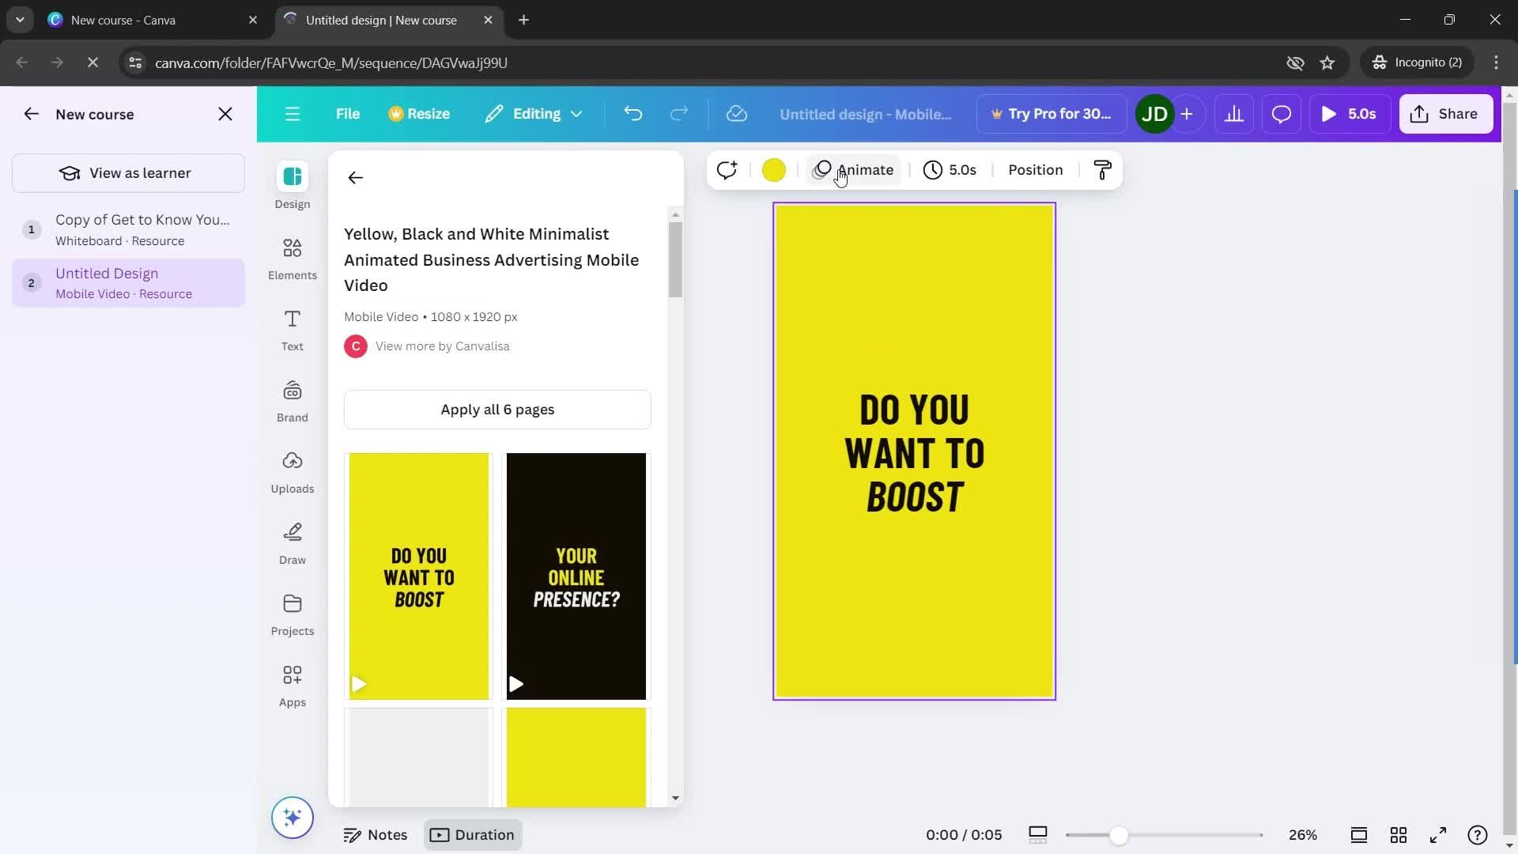Open the 26% zoom level menu

pos(1303,835)
